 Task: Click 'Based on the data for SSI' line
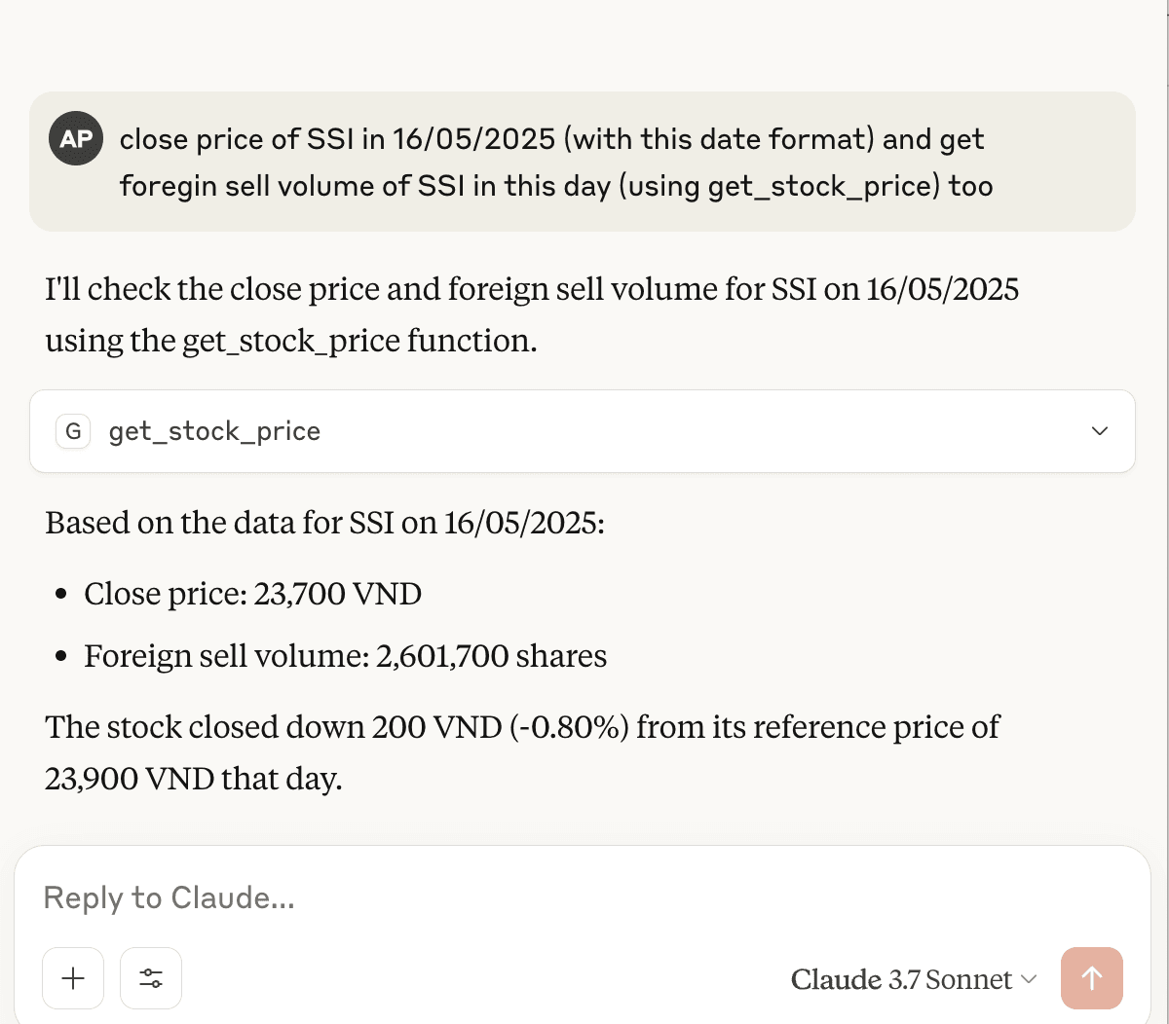[x=324, y=523]
